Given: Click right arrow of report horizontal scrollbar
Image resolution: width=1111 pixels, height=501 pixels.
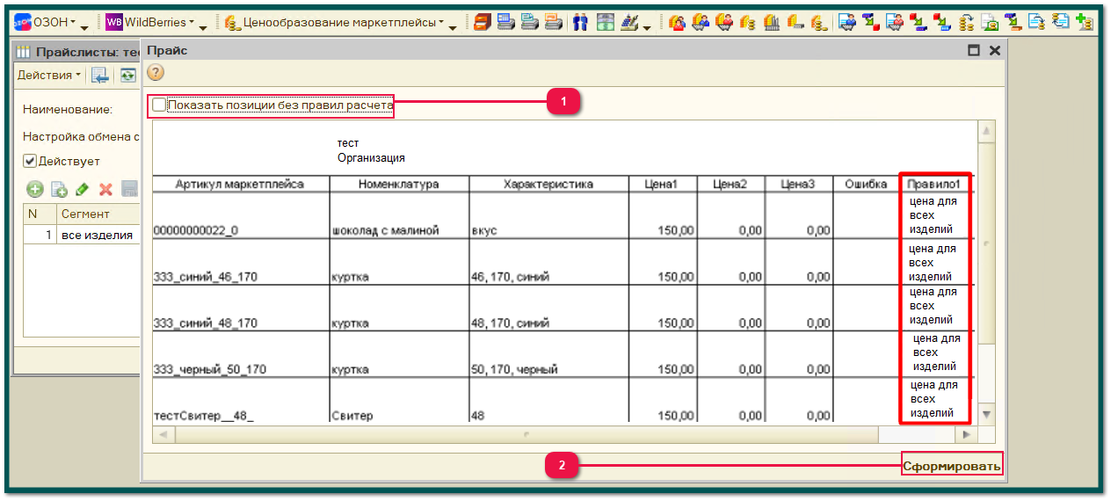Looking at the screenshot, I should click(967, 434).
